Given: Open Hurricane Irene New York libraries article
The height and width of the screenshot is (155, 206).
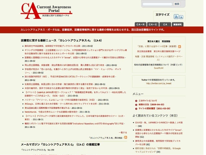Looking at the screenshot, I should click(60, 100).
